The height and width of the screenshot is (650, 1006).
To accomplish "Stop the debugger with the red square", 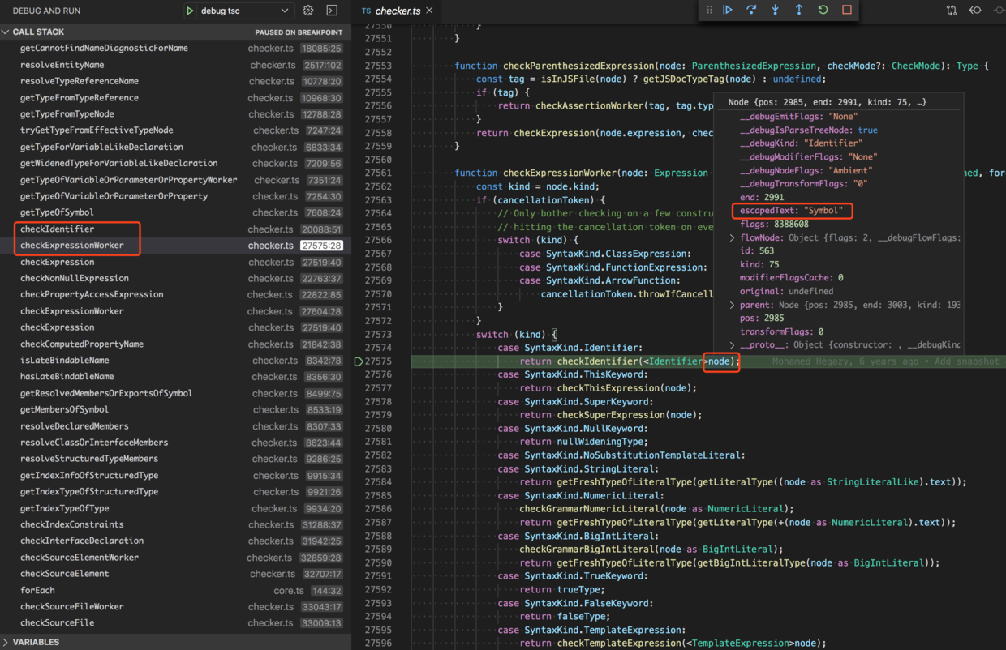I will click(846, 10).
